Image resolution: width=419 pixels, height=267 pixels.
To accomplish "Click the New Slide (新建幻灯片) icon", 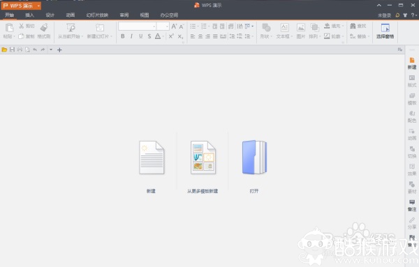I will click(x=100, y=27).
